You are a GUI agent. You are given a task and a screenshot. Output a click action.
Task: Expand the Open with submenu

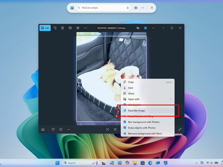coord(148,99)
